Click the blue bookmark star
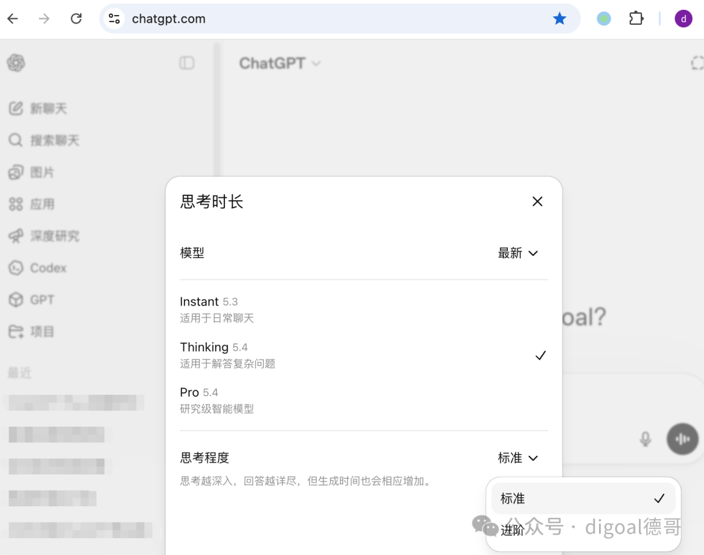 pos(559,19)
